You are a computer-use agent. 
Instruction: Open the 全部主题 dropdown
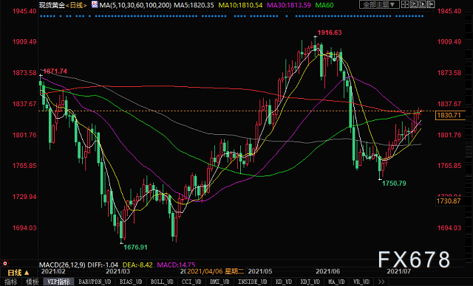click(x=379, y=4)
